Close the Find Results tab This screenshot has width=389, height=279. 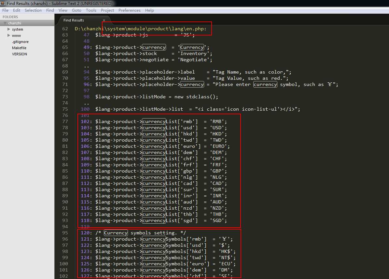click(x=104, y=20)
